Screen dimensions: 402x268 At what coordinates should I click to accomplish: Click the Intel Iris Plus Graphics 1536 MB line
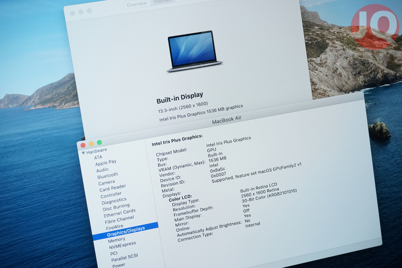(x=201, y=113)
